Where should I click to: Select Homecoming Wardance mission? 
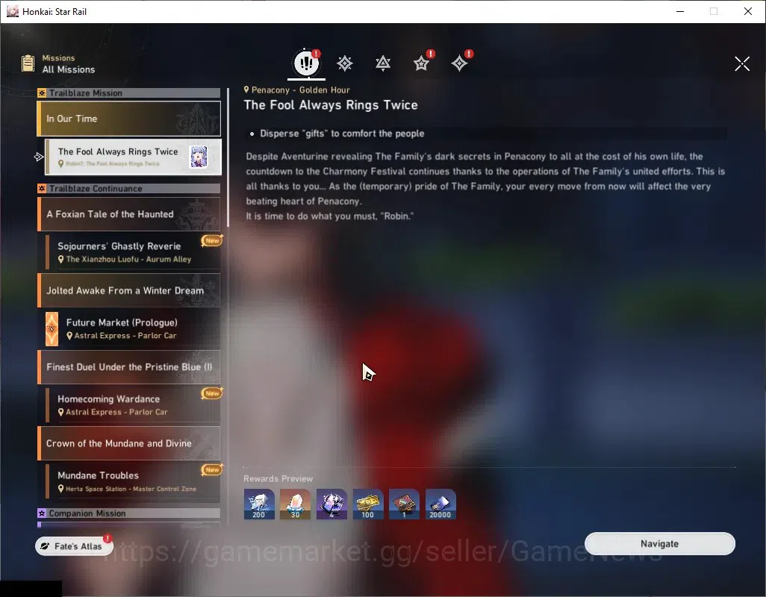pyautogui.click(x=133, y=404)
